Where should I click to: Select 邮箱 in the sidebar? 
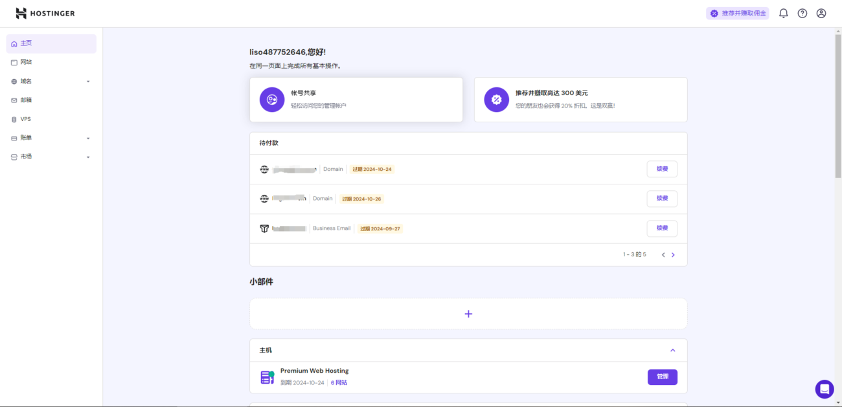(x=25, y=100)
